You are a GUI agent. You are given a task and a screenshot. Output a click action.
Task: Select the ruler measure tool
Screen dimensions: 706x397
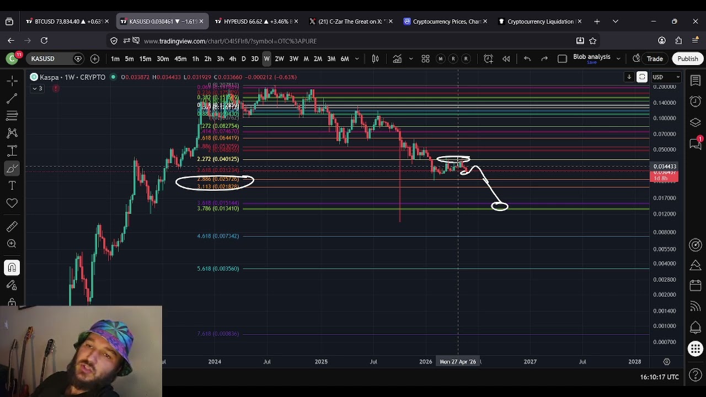click(12, 227)
